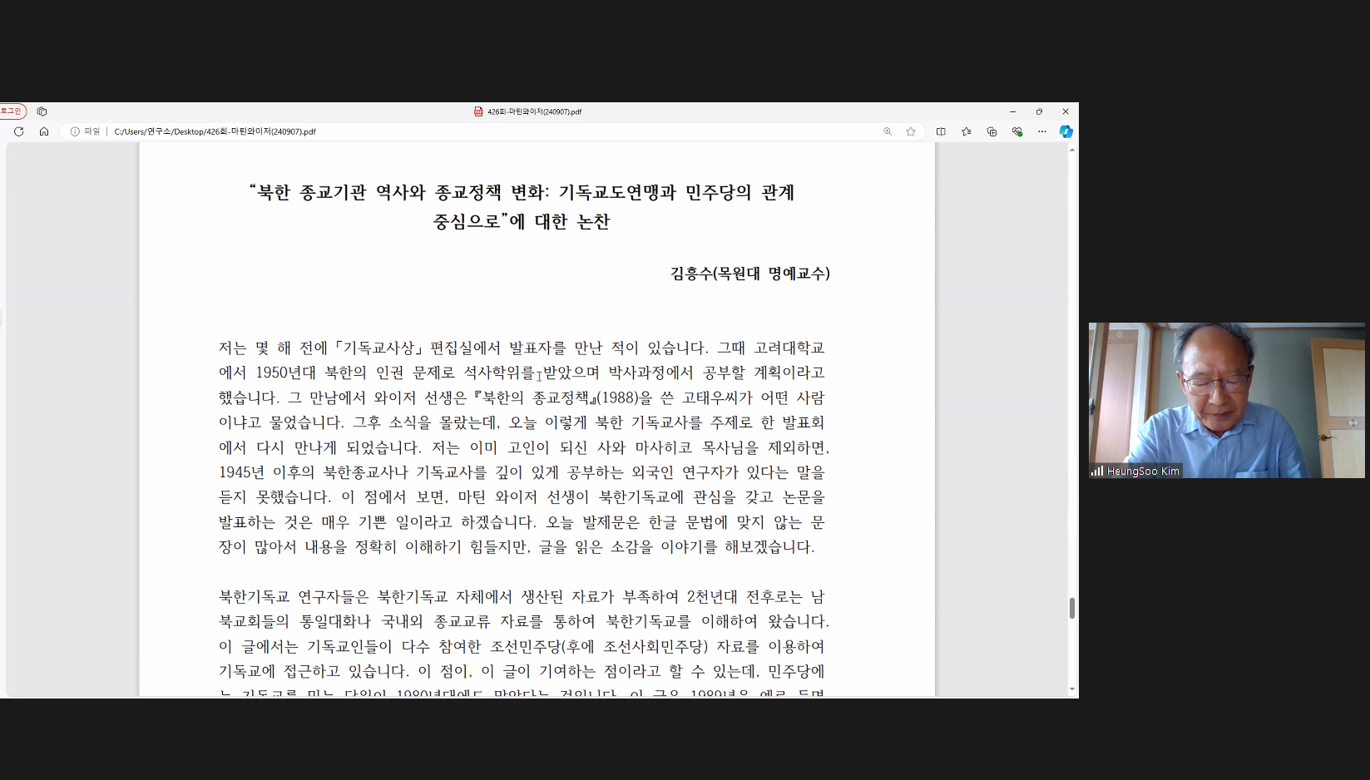Click the 로그인 profile button
This screenshot has width=1370, height=780.
click(12, 111)
